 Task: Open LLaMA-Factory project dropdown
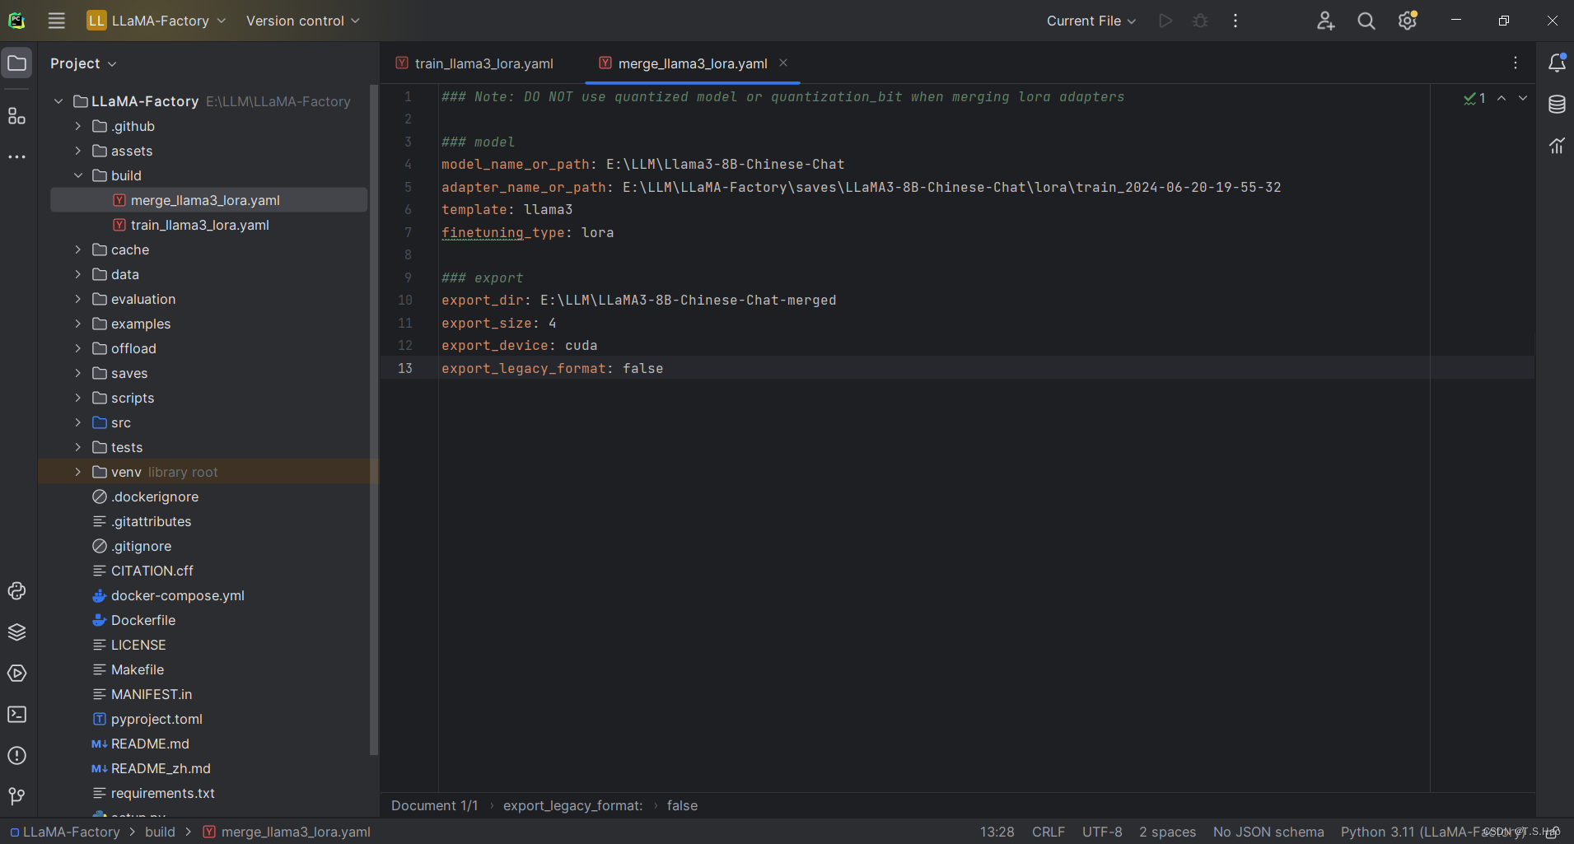[156, 21]
